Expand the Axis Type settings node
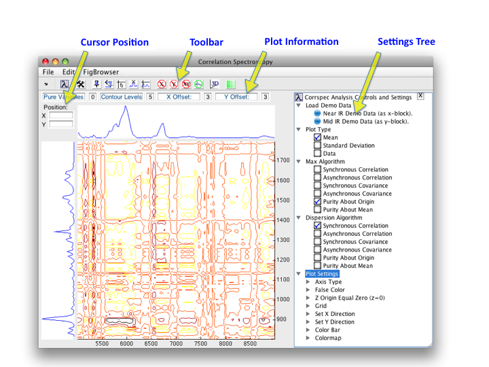Image resolution: width=489 pixels, height=367 pixels. [308, 282]
